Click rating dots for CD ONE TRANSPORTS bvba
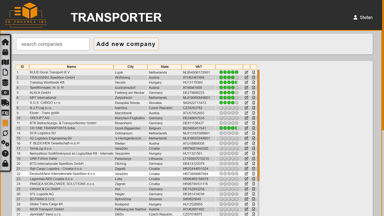 coord(228,128)
